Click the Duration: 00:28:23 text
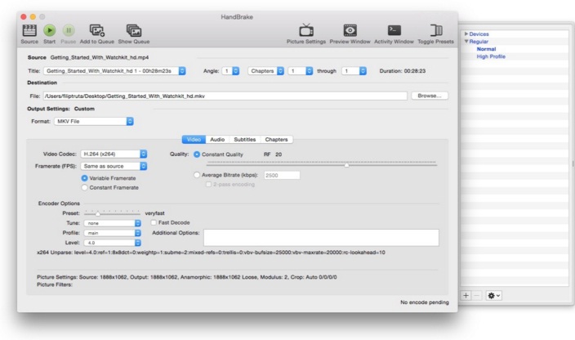The image size is (575, 340). (403, 71)
